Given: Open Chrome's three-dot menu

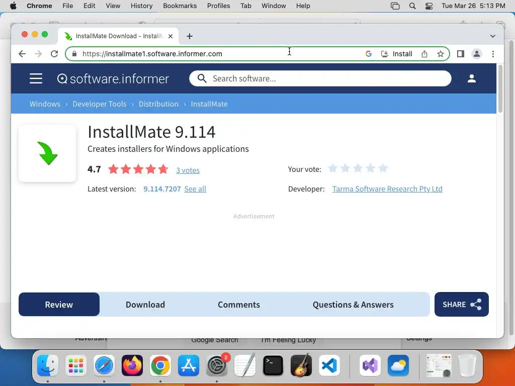Looking at the screenshot, I should (493, 54).
